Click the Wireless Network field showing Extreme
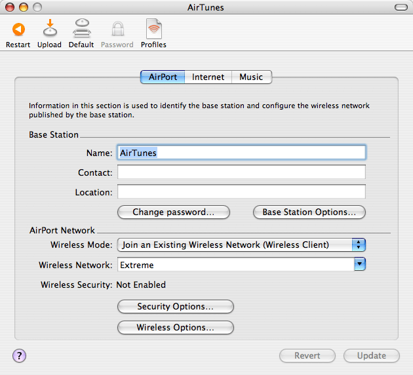The height and width of the screenshot is (375, 413). pyautogui.click(x=236, y=264)
